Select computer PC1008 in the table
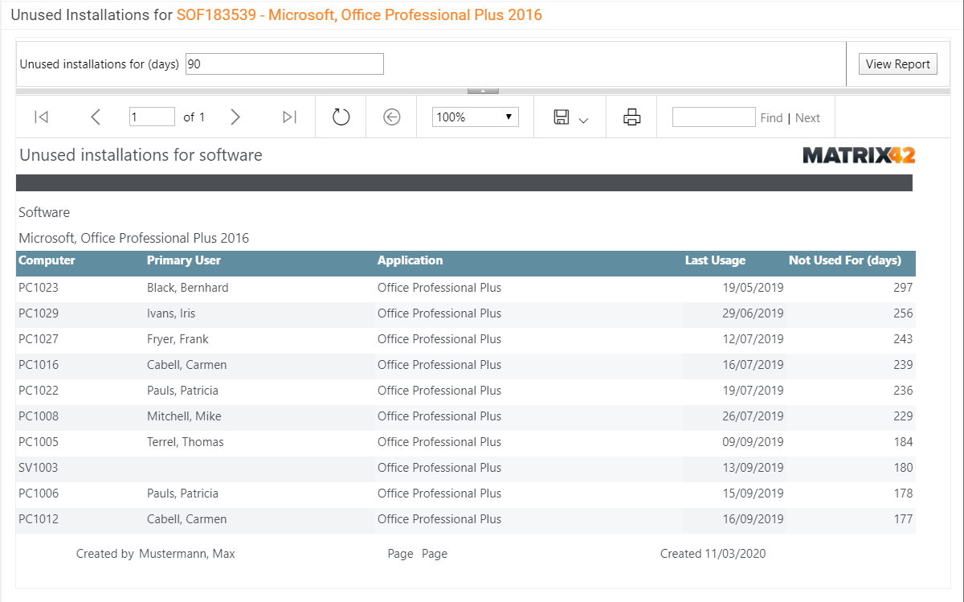 [39, 416]
